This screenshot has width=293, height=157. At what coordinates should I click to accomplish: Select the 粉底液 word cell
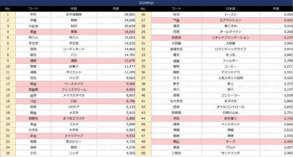coord(176,38)
